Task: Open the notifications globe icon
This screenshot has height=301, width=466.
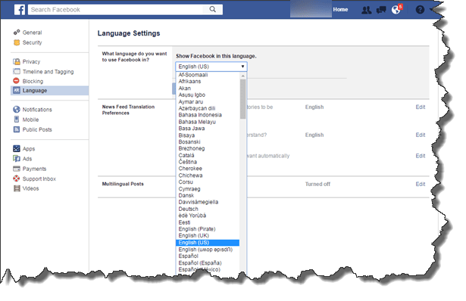Action: pyautogui.click(x=396, y=10)
